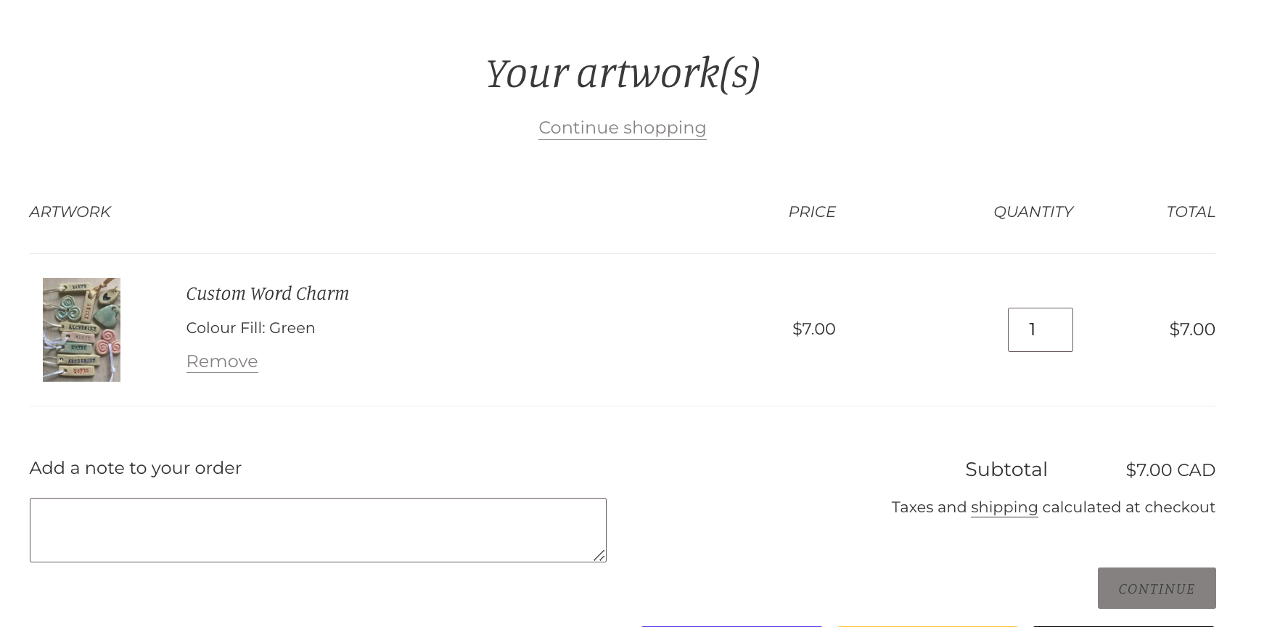
Task: Open the shipping policy link
Action: pos(1004,507)
